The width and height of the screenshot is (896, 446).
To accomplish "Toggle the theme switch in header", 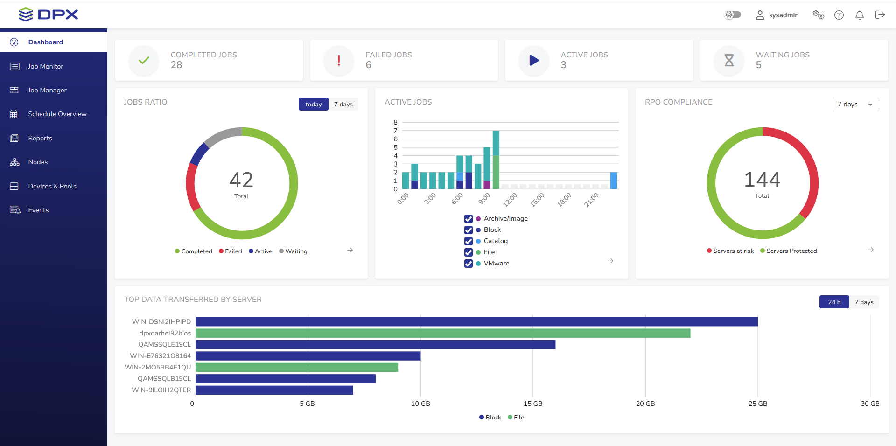I will [733, 15].
